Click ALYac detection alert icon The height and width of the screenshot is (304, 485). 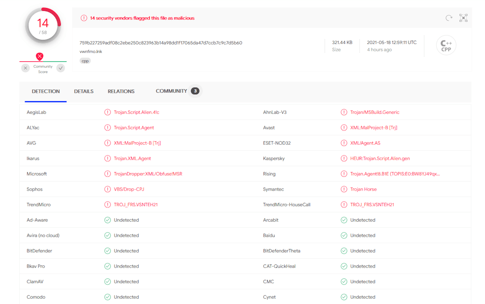click(x=108, y=128)
